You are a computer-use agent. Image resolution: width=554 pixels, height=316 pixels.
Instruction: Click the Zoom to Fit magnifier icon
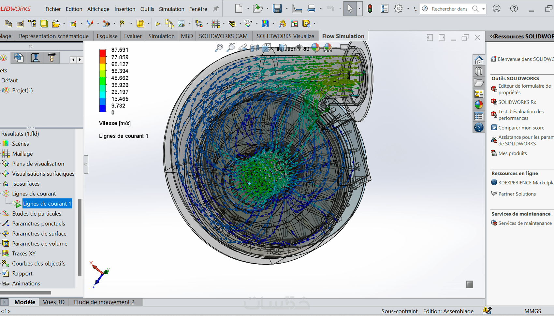(x=219, y=48)
